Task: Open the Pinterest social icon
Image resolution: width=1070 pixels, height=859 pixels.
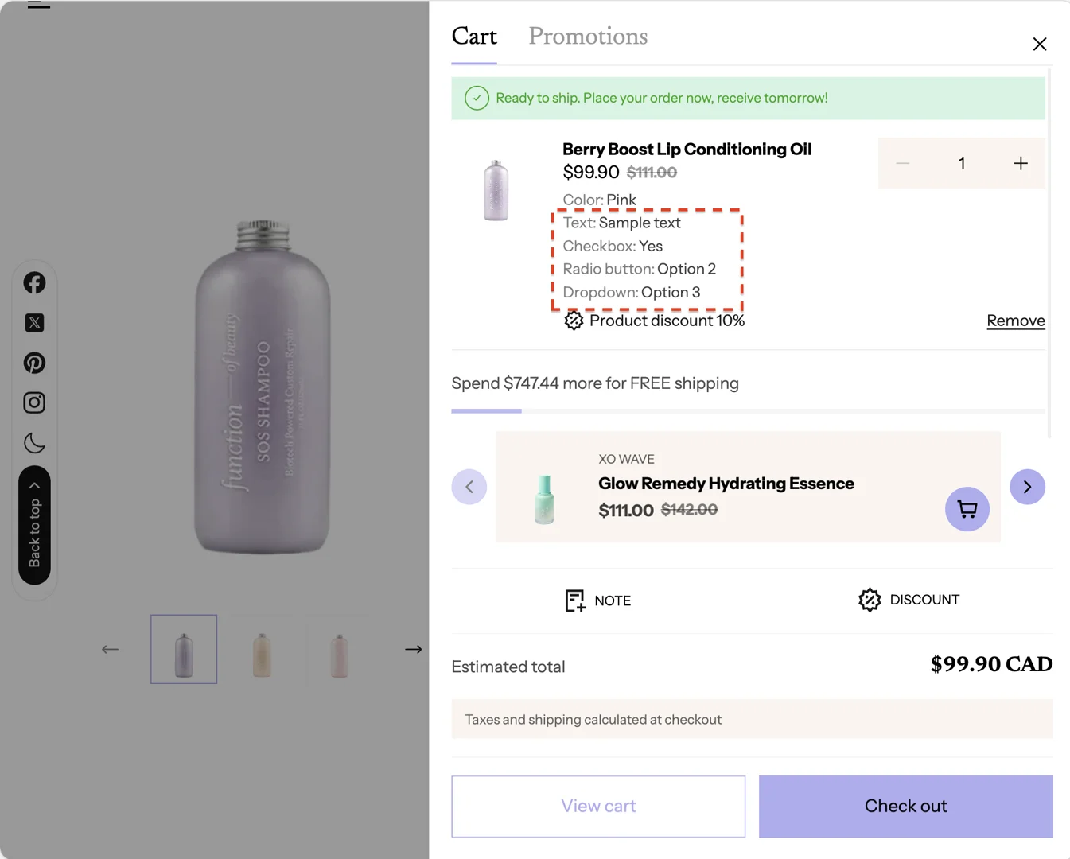Action: pyautogui.click(x=34, y=363)
